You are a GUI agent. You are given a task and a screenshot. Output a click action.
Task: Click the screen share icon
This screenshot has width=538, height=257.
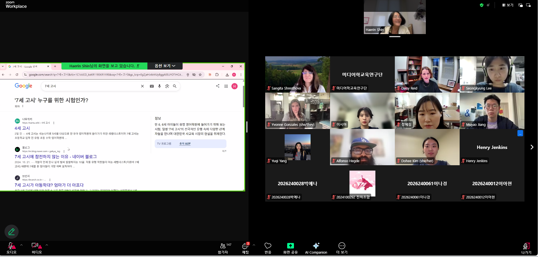[290, 246]
